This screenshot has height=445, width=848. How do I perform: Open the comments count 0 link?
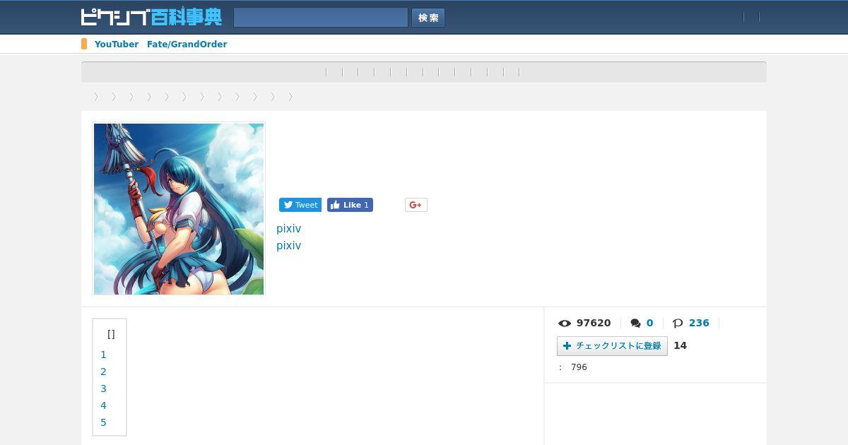pos(649,323)
